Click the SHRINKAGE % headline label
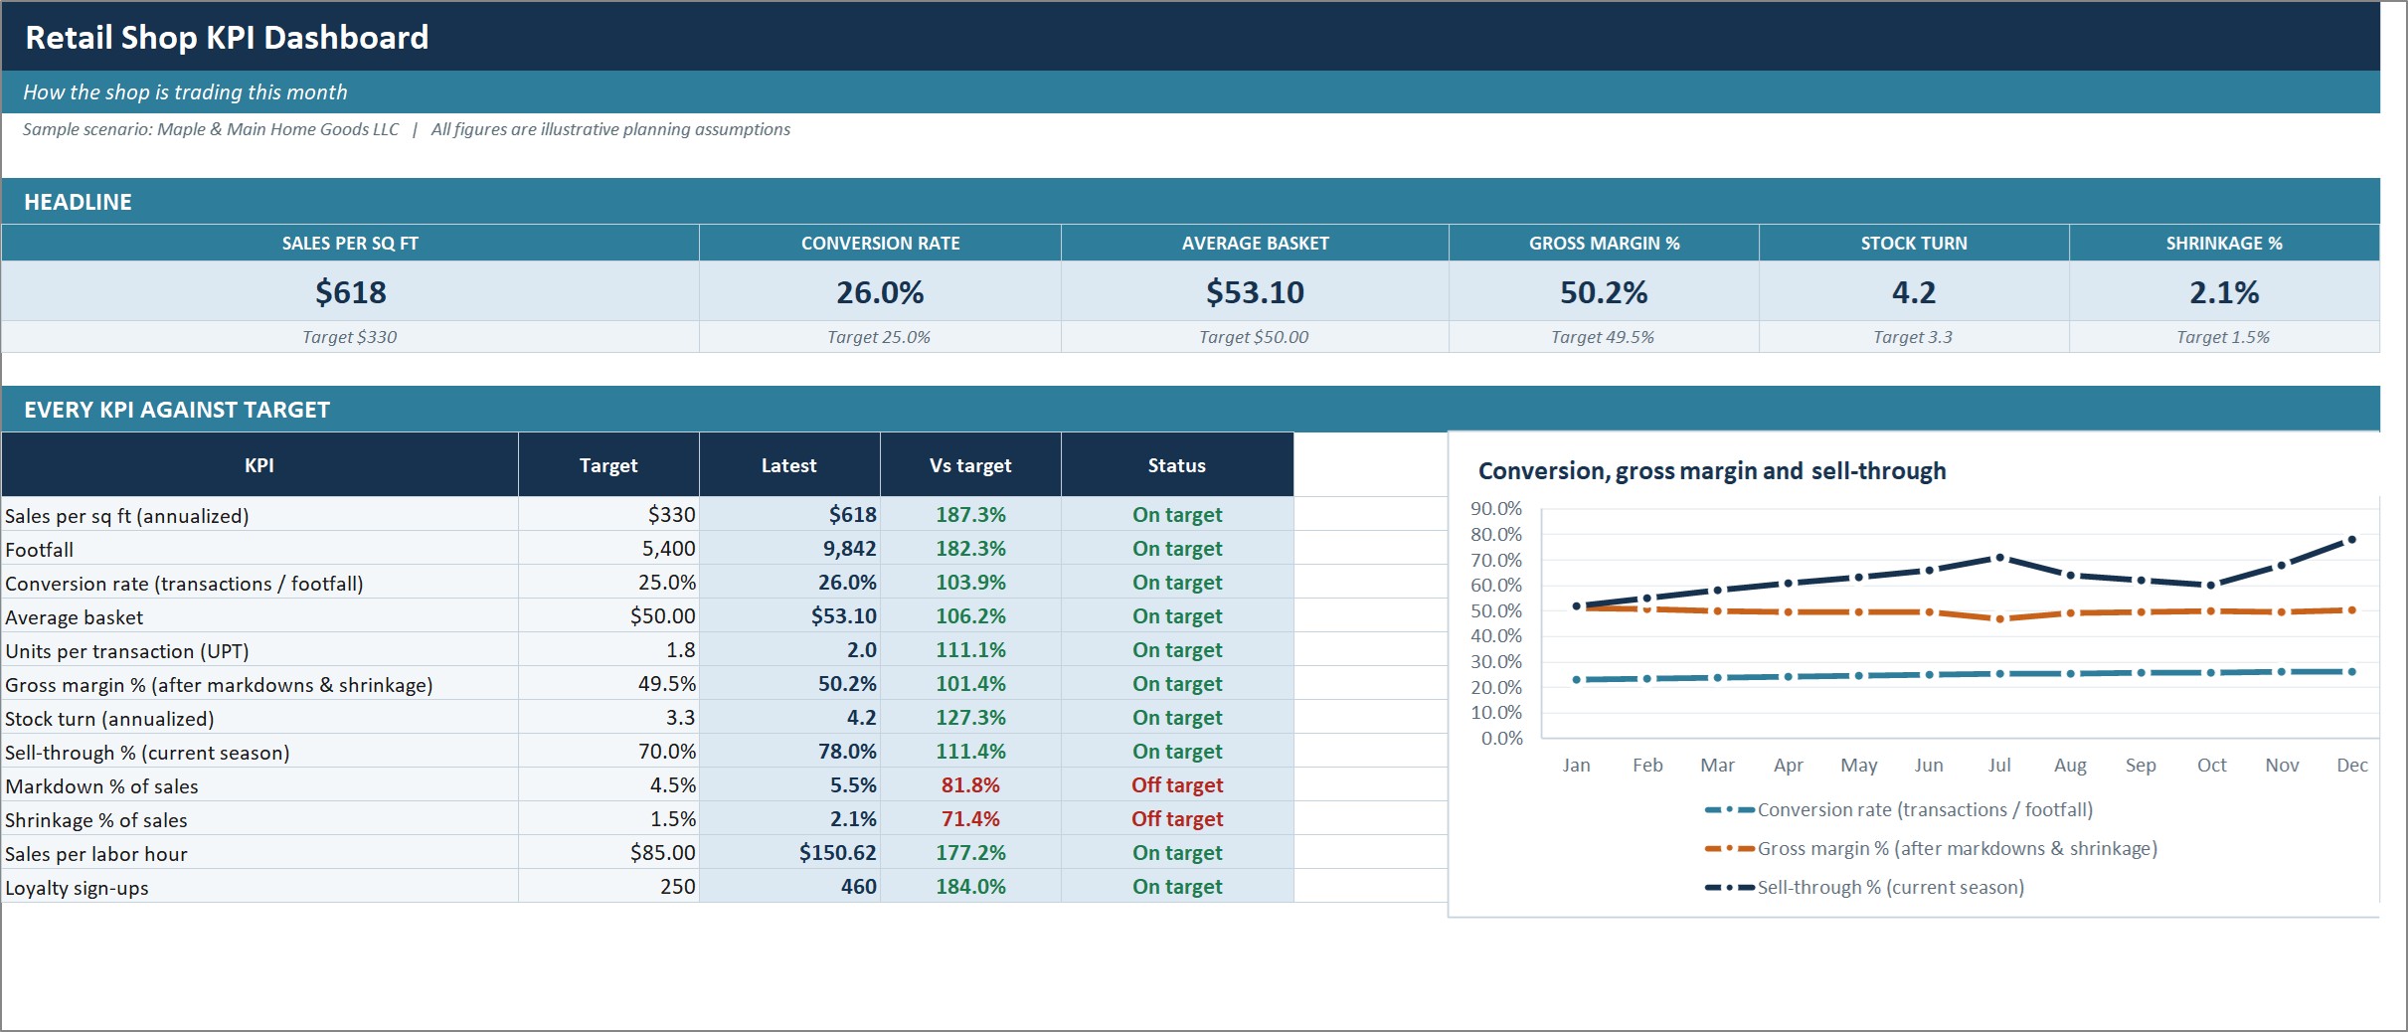 click(2224, 244)
